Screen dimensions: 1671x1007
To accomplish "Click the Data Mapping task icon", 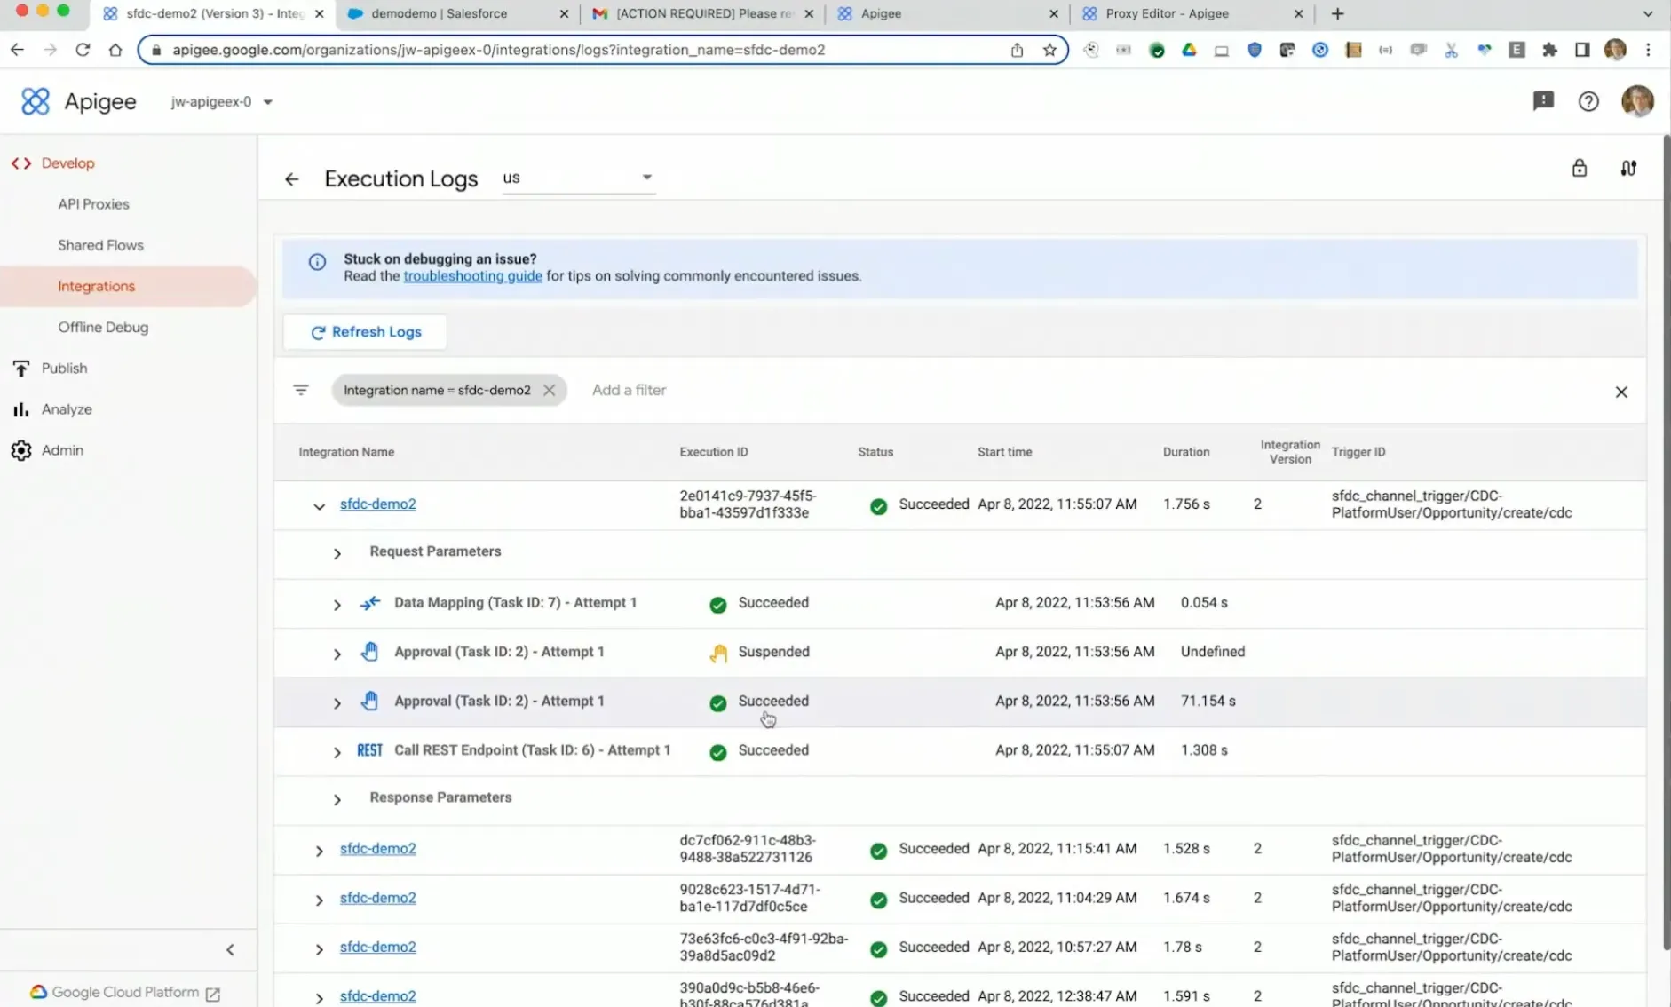I will point(369,603).
